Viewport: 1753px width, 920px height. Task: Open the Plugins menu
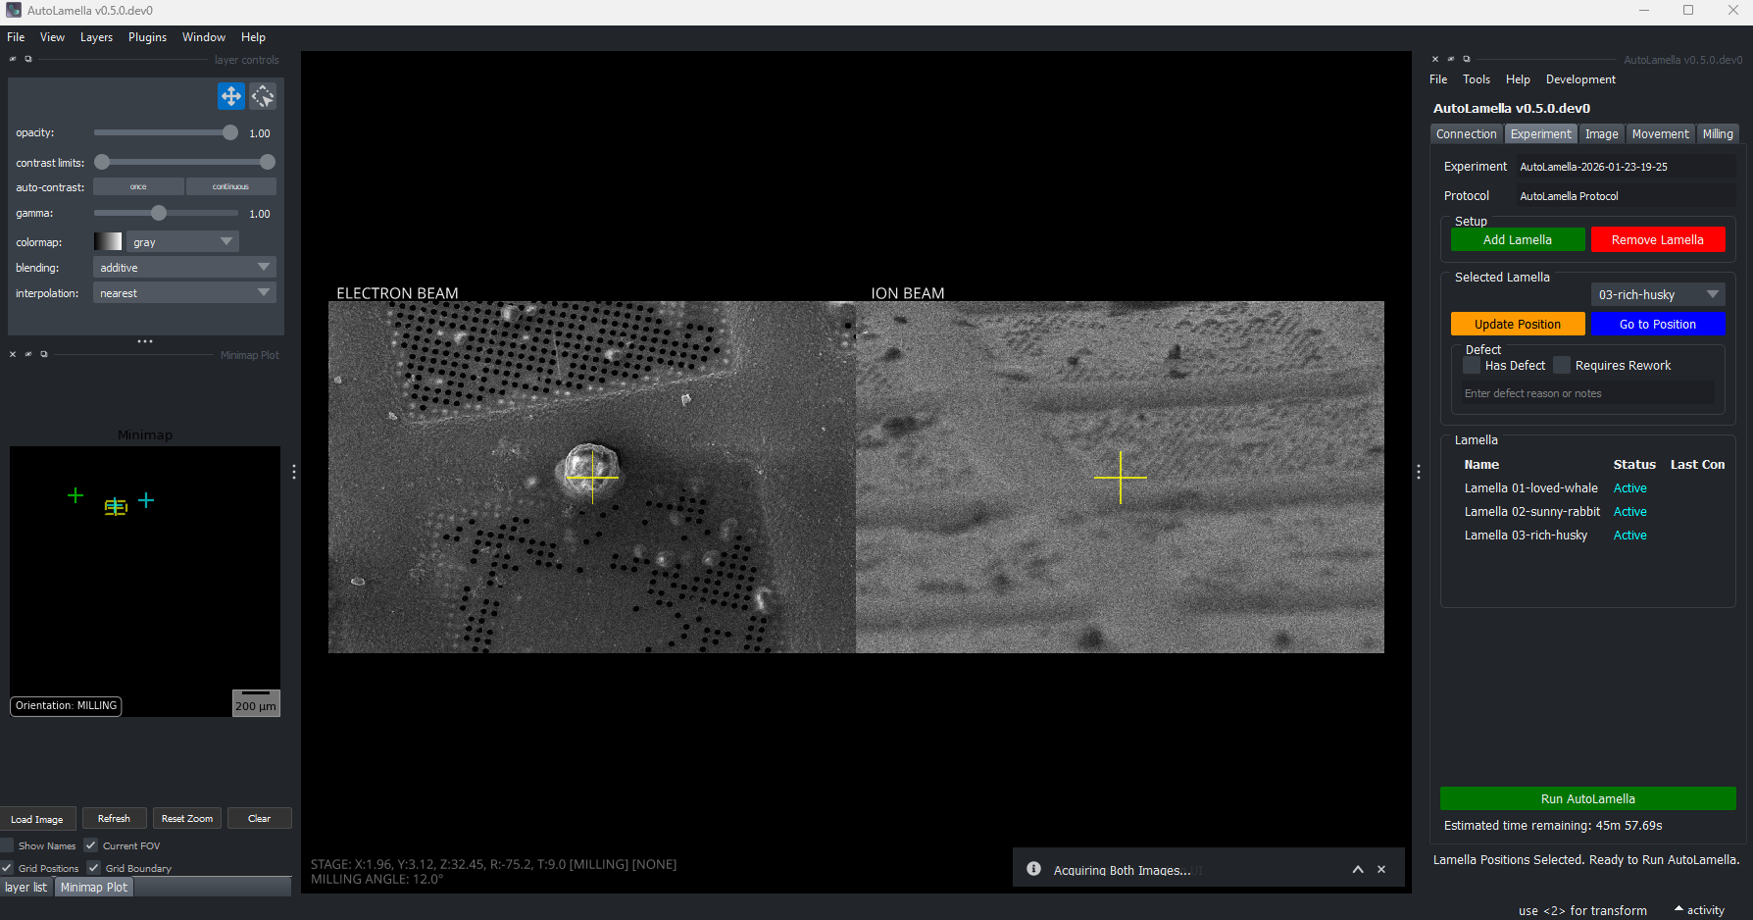[147, 37]
